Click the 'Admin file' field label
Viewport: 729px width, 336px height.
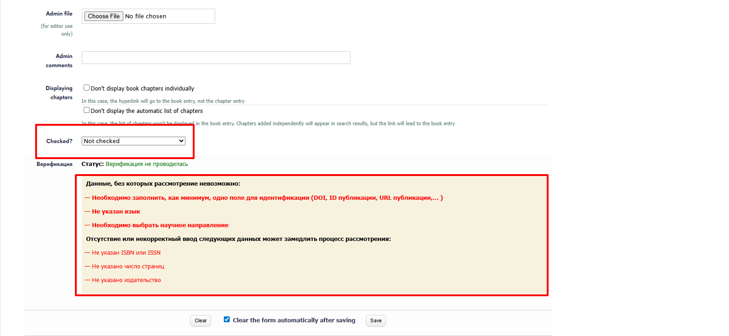[59, 14]
